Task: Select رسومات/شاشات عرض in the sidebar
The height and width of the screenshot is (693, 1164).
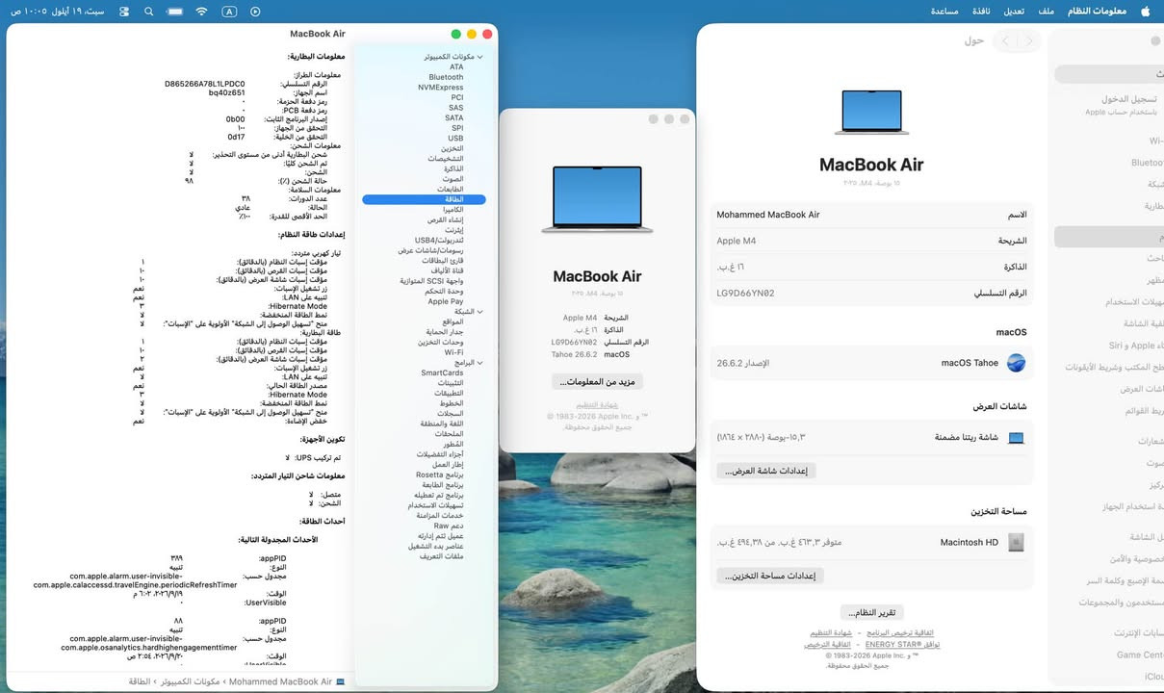Action: [431, 250]
